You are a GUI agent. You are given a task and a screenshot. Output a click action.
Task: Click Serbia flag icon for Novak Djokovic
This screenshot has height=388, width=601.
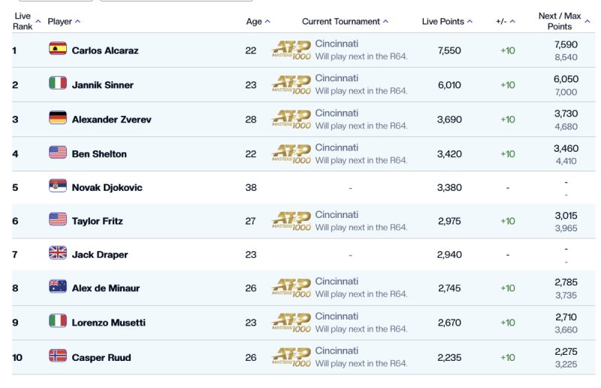pos(58,186)
